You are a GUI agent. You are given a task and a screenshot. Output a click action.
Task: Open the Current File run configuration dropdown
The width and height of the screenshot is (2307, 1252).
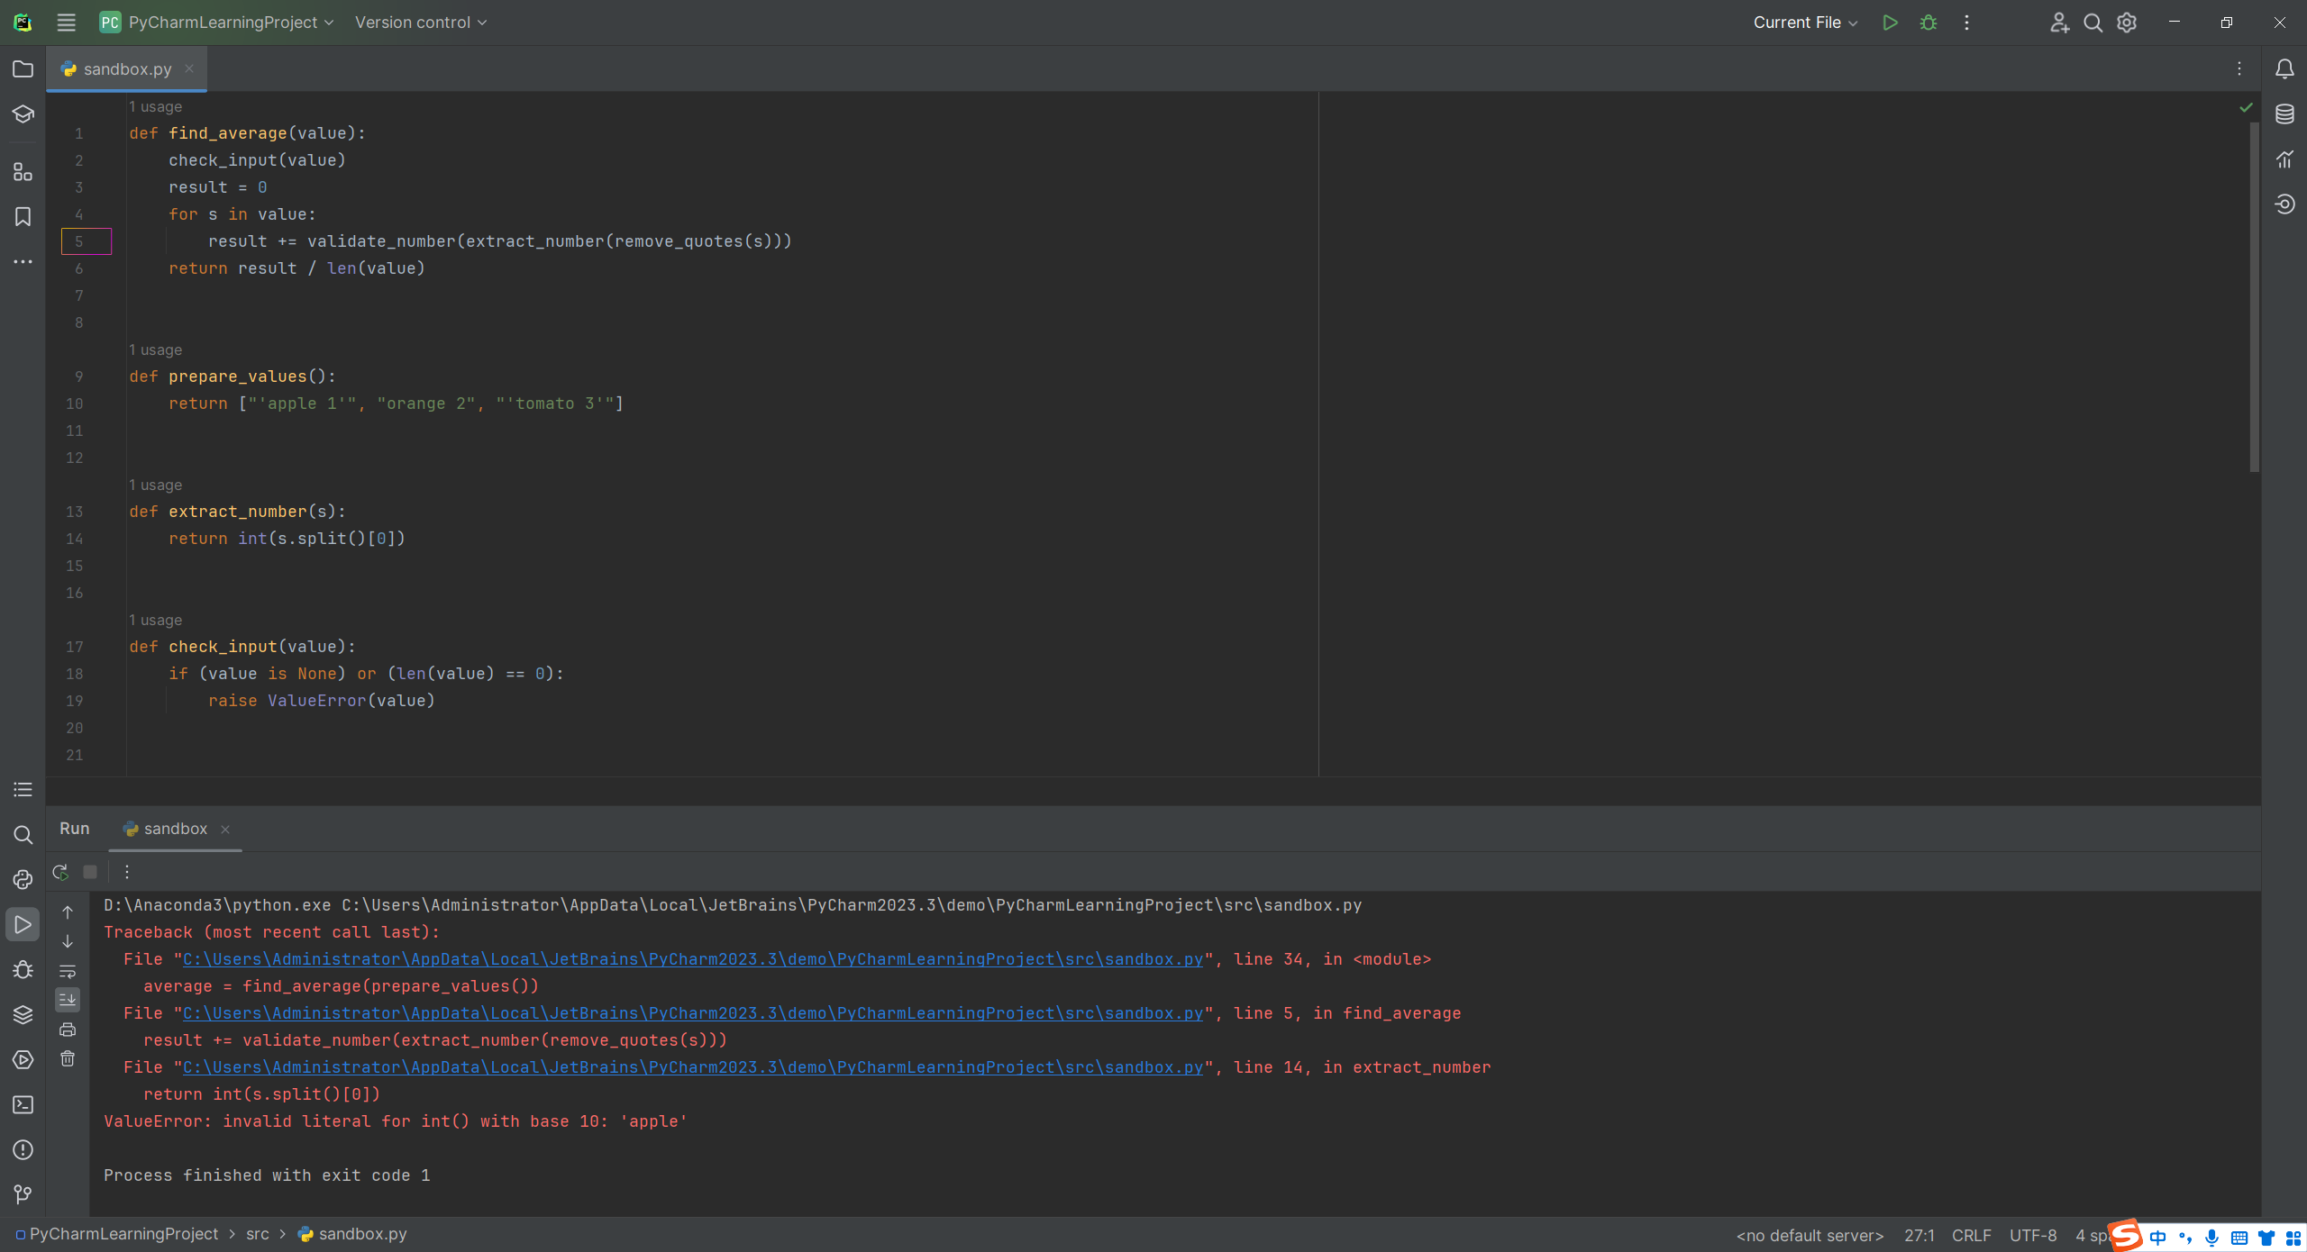[1804, 23]
